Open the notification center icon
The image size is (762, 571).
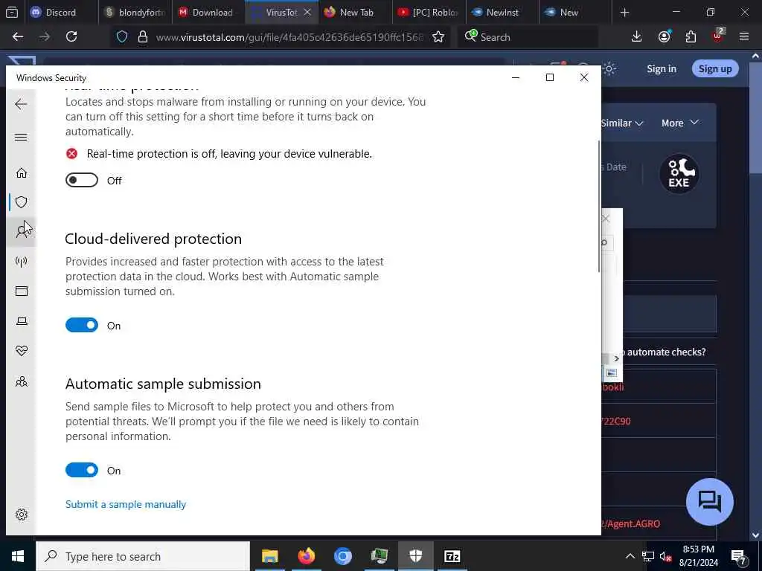(x=739, y=556)
